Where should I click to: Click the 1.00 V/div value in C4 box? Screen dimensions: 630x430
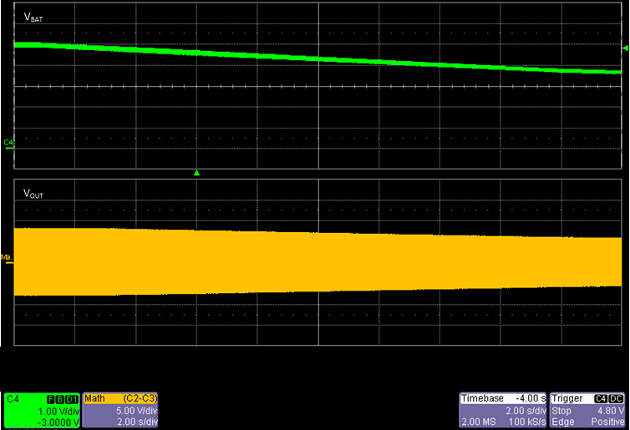tap(58, 412)
